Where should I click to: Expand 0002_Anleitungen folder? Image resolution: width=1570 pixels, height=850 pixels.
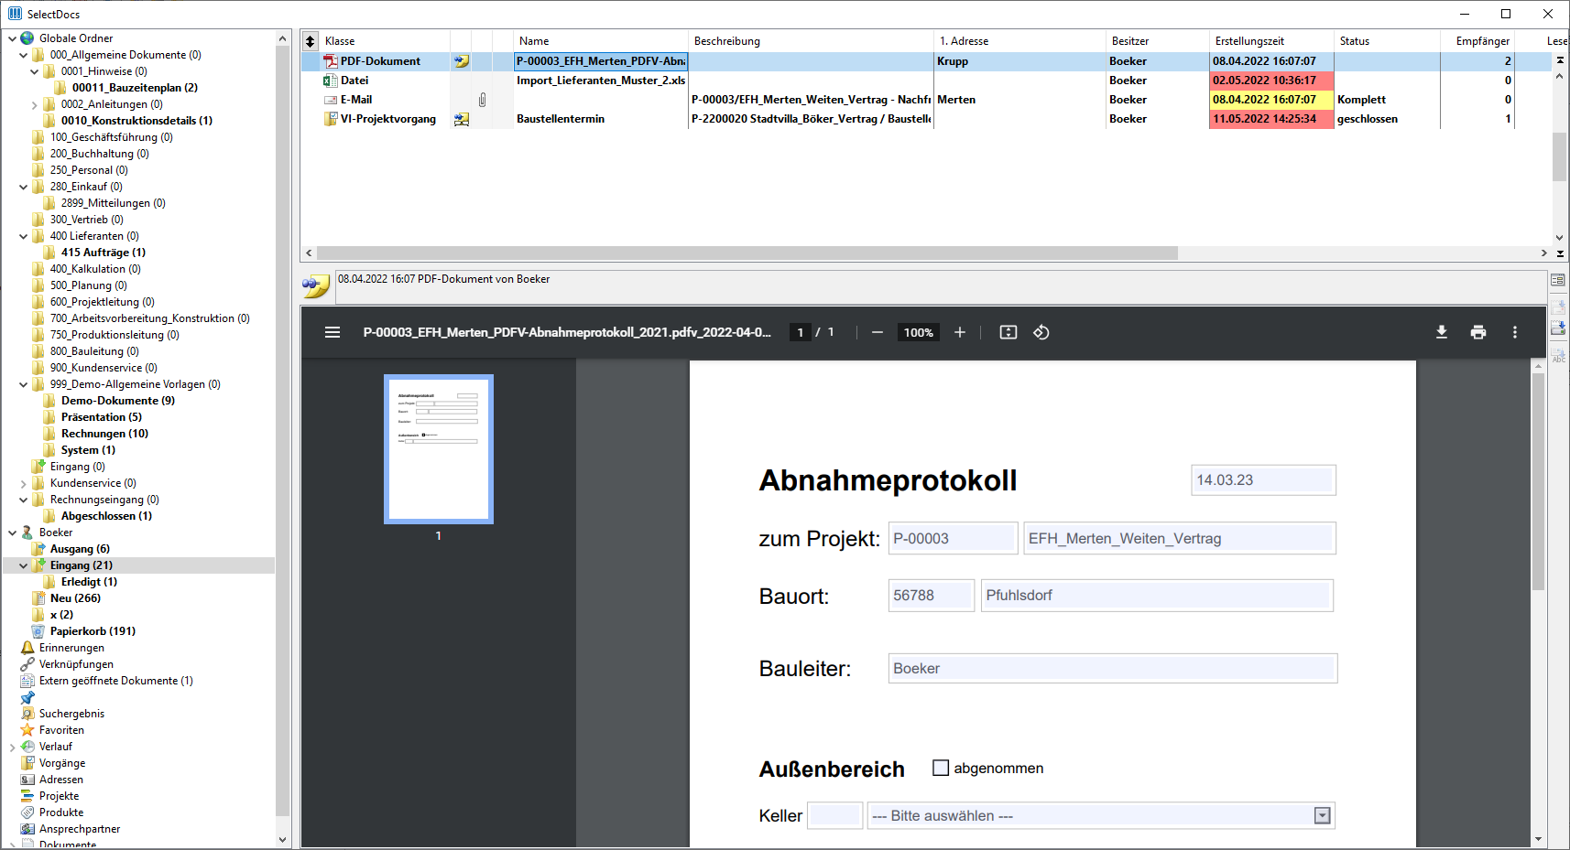[x=34, y=104]
